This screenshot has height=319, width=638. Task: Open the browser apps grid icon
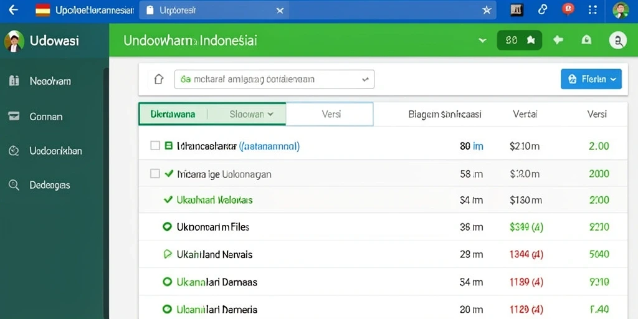[593, 10]
